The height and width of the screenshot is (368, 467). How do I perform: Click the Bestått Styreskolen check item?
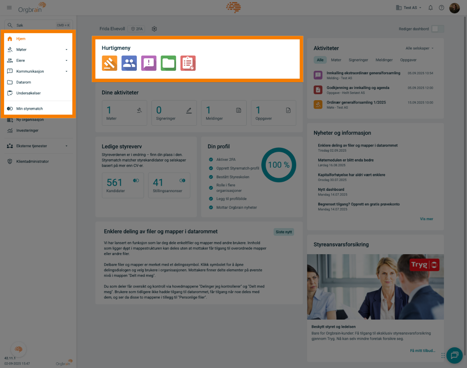[229, 177]
